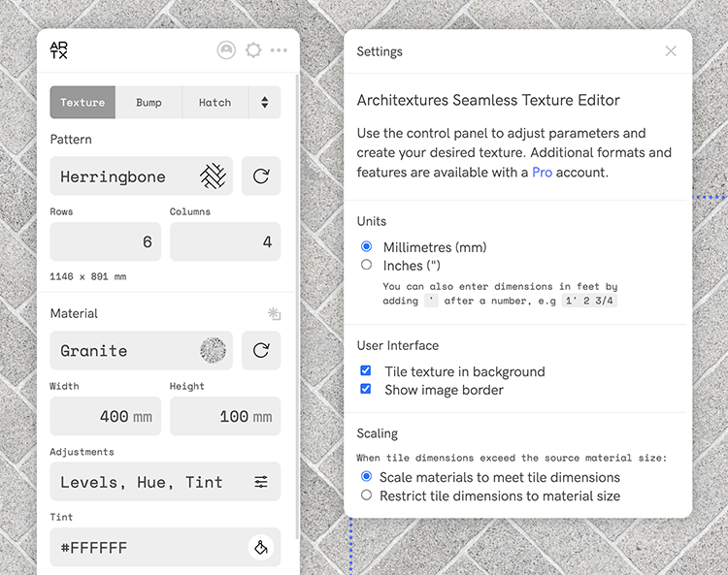Switch to the Hatch tab
Viewport: 728px width, 575px height.
[215, 103]
